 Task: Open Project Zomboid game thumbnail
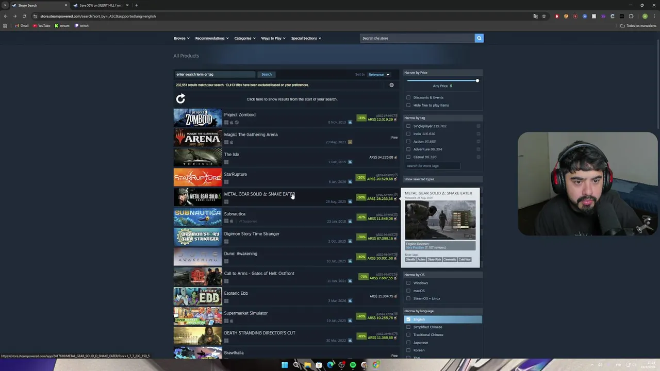pos(197,118)
